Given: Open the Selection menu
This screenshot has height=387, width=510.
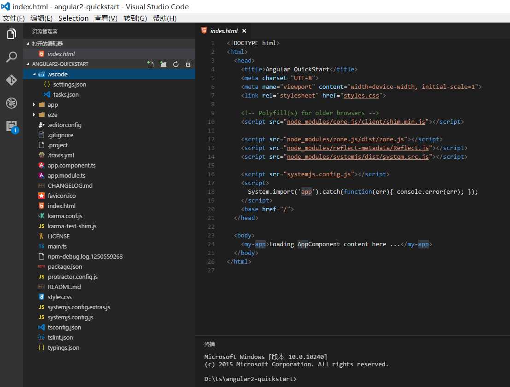Looking at the screenshot, I should click(x=74, y=18).
